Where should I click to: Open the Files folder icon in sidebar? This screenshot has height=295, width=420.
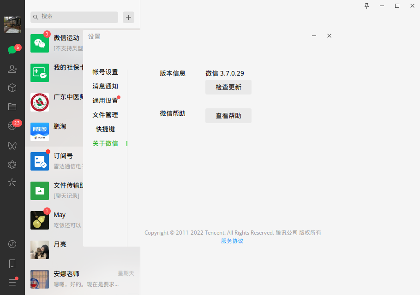click(12, 107)
